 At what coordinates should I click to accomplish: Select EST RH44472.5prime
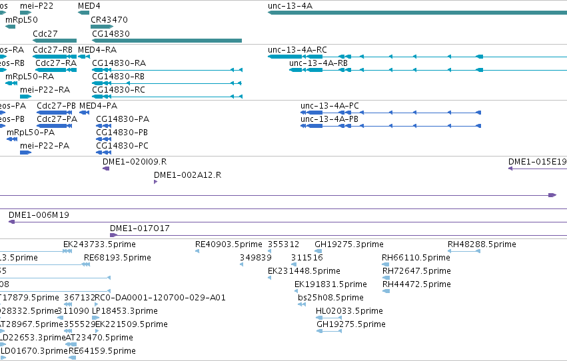pos(386,291)
